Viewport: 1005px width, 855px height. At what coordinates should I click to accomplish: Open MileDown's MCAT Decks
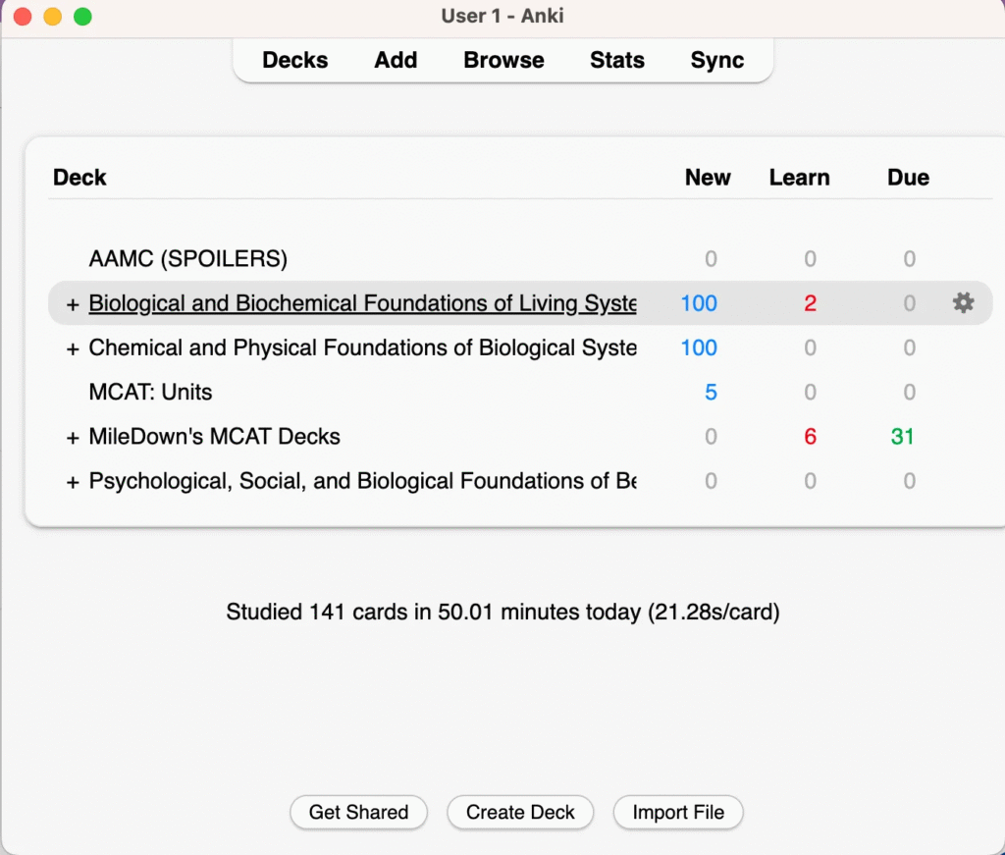tap(214, 437)
